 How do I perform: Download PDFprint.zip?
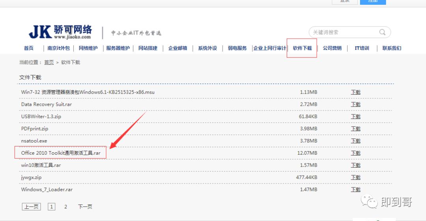[355, 129]
